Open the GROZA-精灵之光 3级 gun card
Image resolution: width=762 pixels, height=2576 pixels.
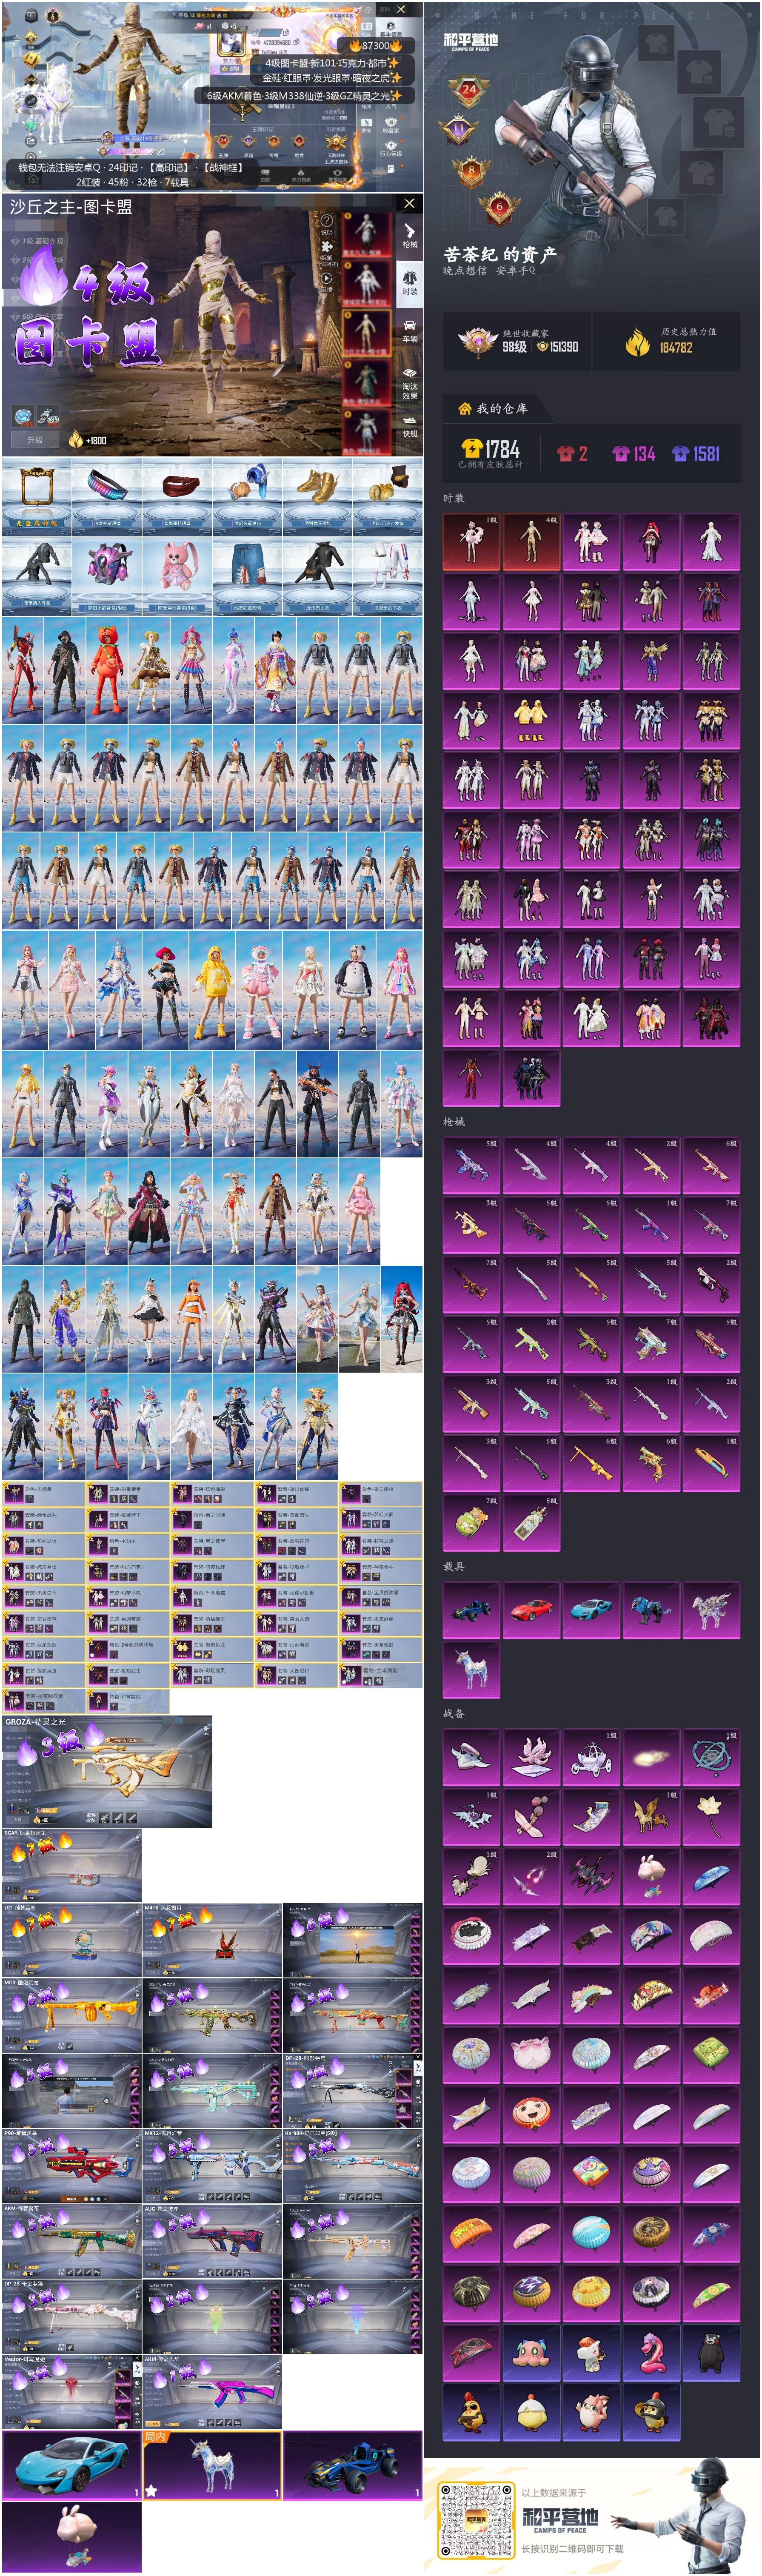tap(107, 1772)
